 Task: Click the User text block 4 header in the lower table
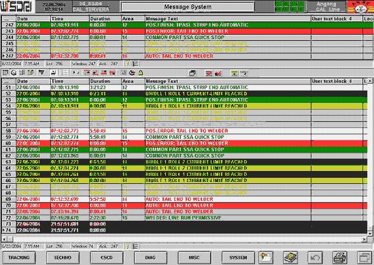[337, 81]
